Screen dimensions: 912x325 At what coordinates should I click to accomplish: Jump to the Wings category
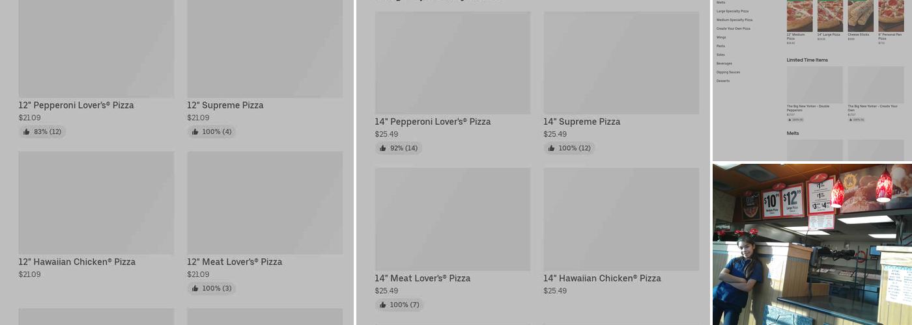[721, 38]
